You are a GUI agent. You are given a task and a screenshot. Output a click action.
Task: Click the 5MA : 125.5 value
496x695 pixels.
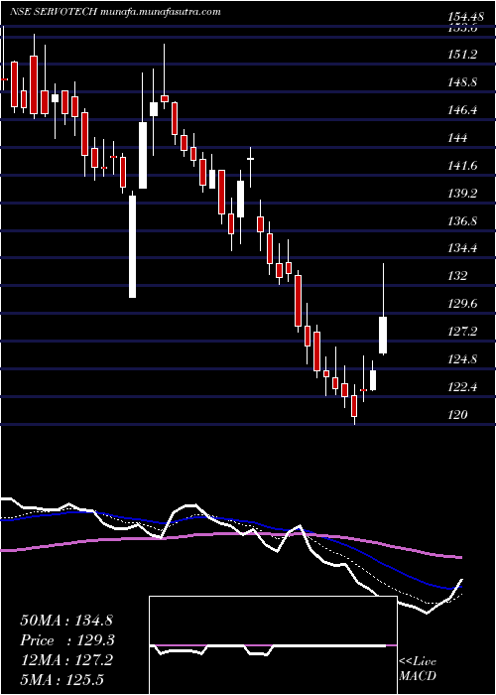[x=62, y=680]
